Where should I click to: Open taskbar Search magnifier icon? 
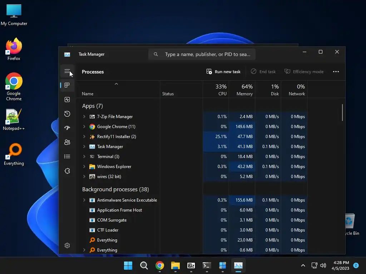144,265
